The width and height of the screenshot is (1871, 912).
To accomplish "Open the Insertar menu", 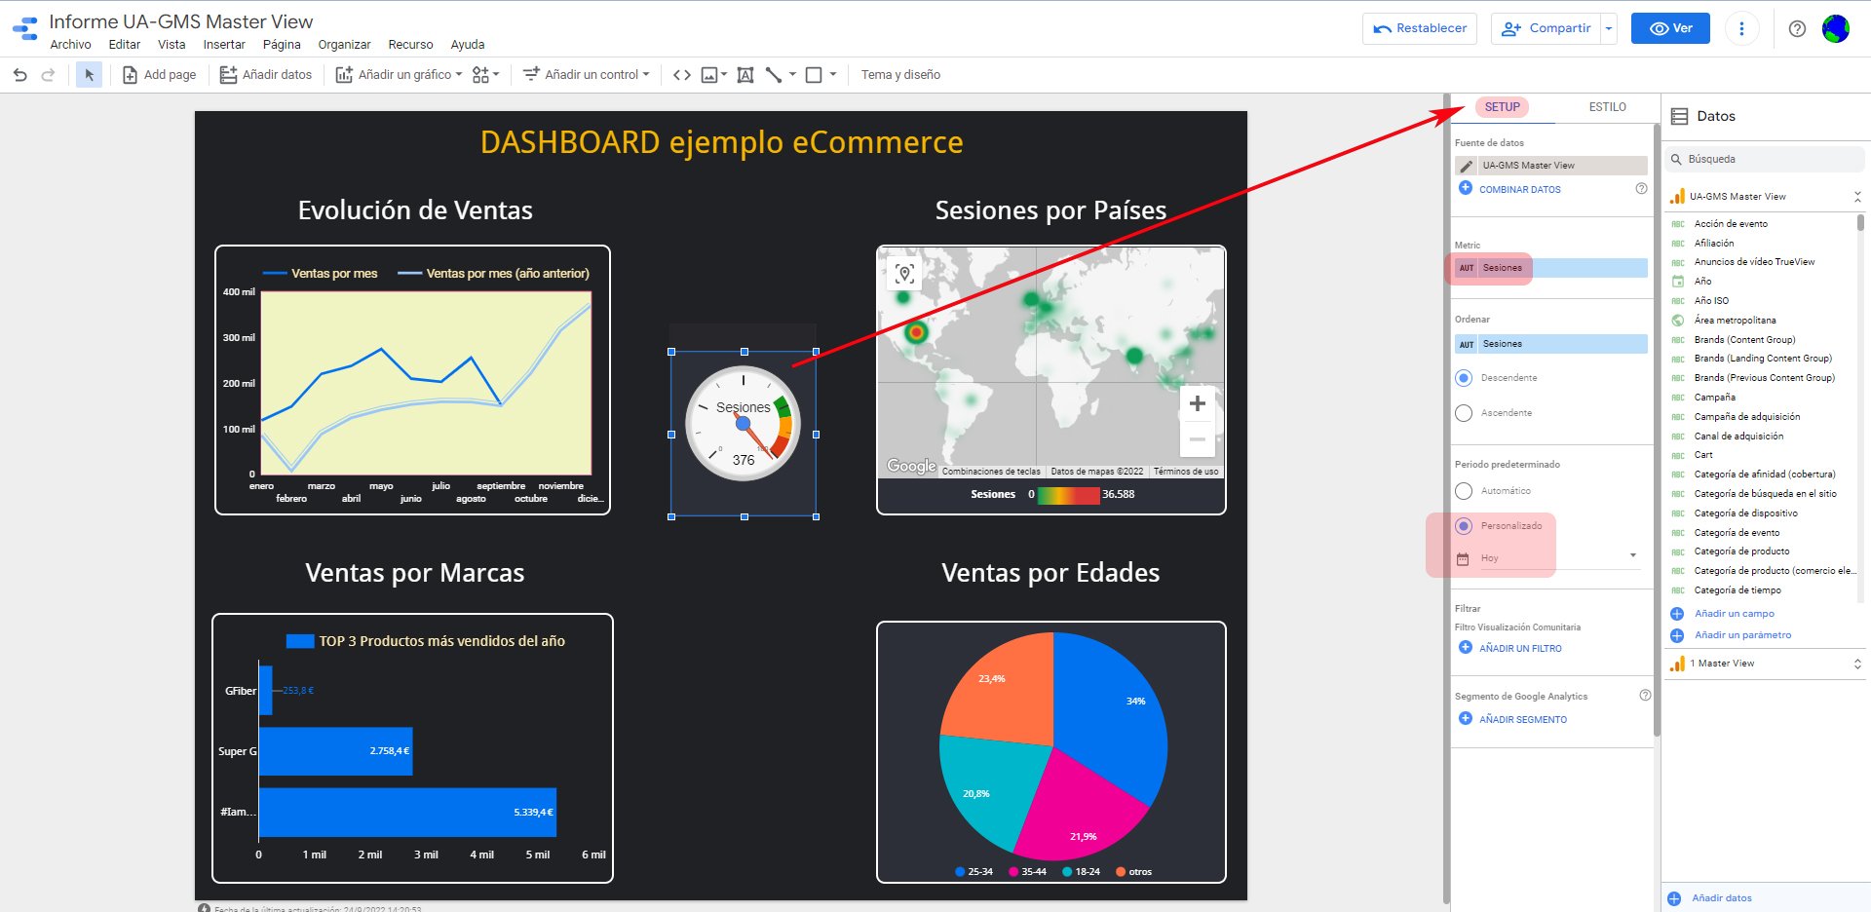I will (224, 45).
